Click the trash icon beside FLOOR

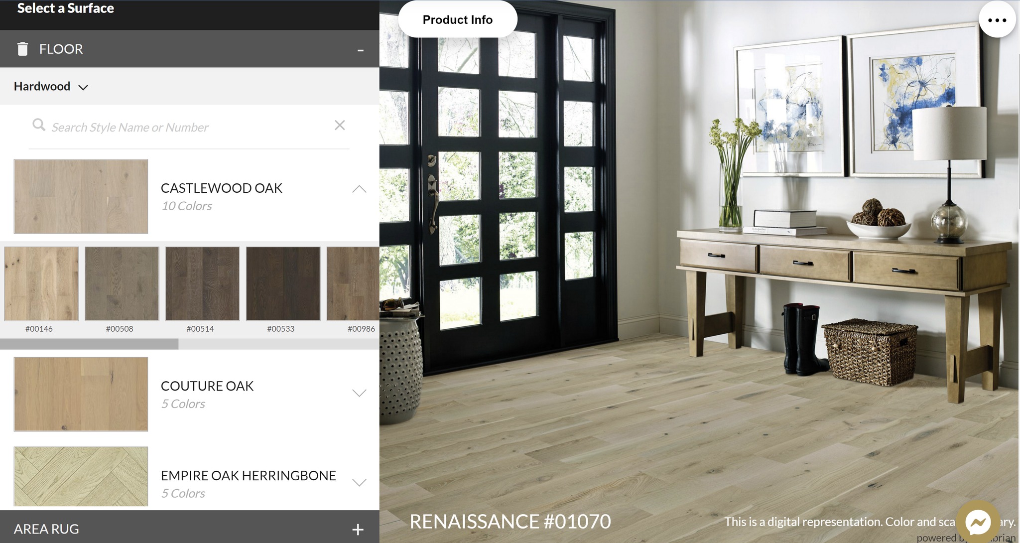click(x=22, y=49)
